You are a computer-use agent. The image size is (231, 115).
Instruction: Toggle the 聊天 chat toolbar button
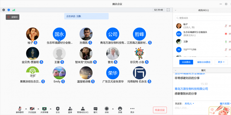coord(95,110)
